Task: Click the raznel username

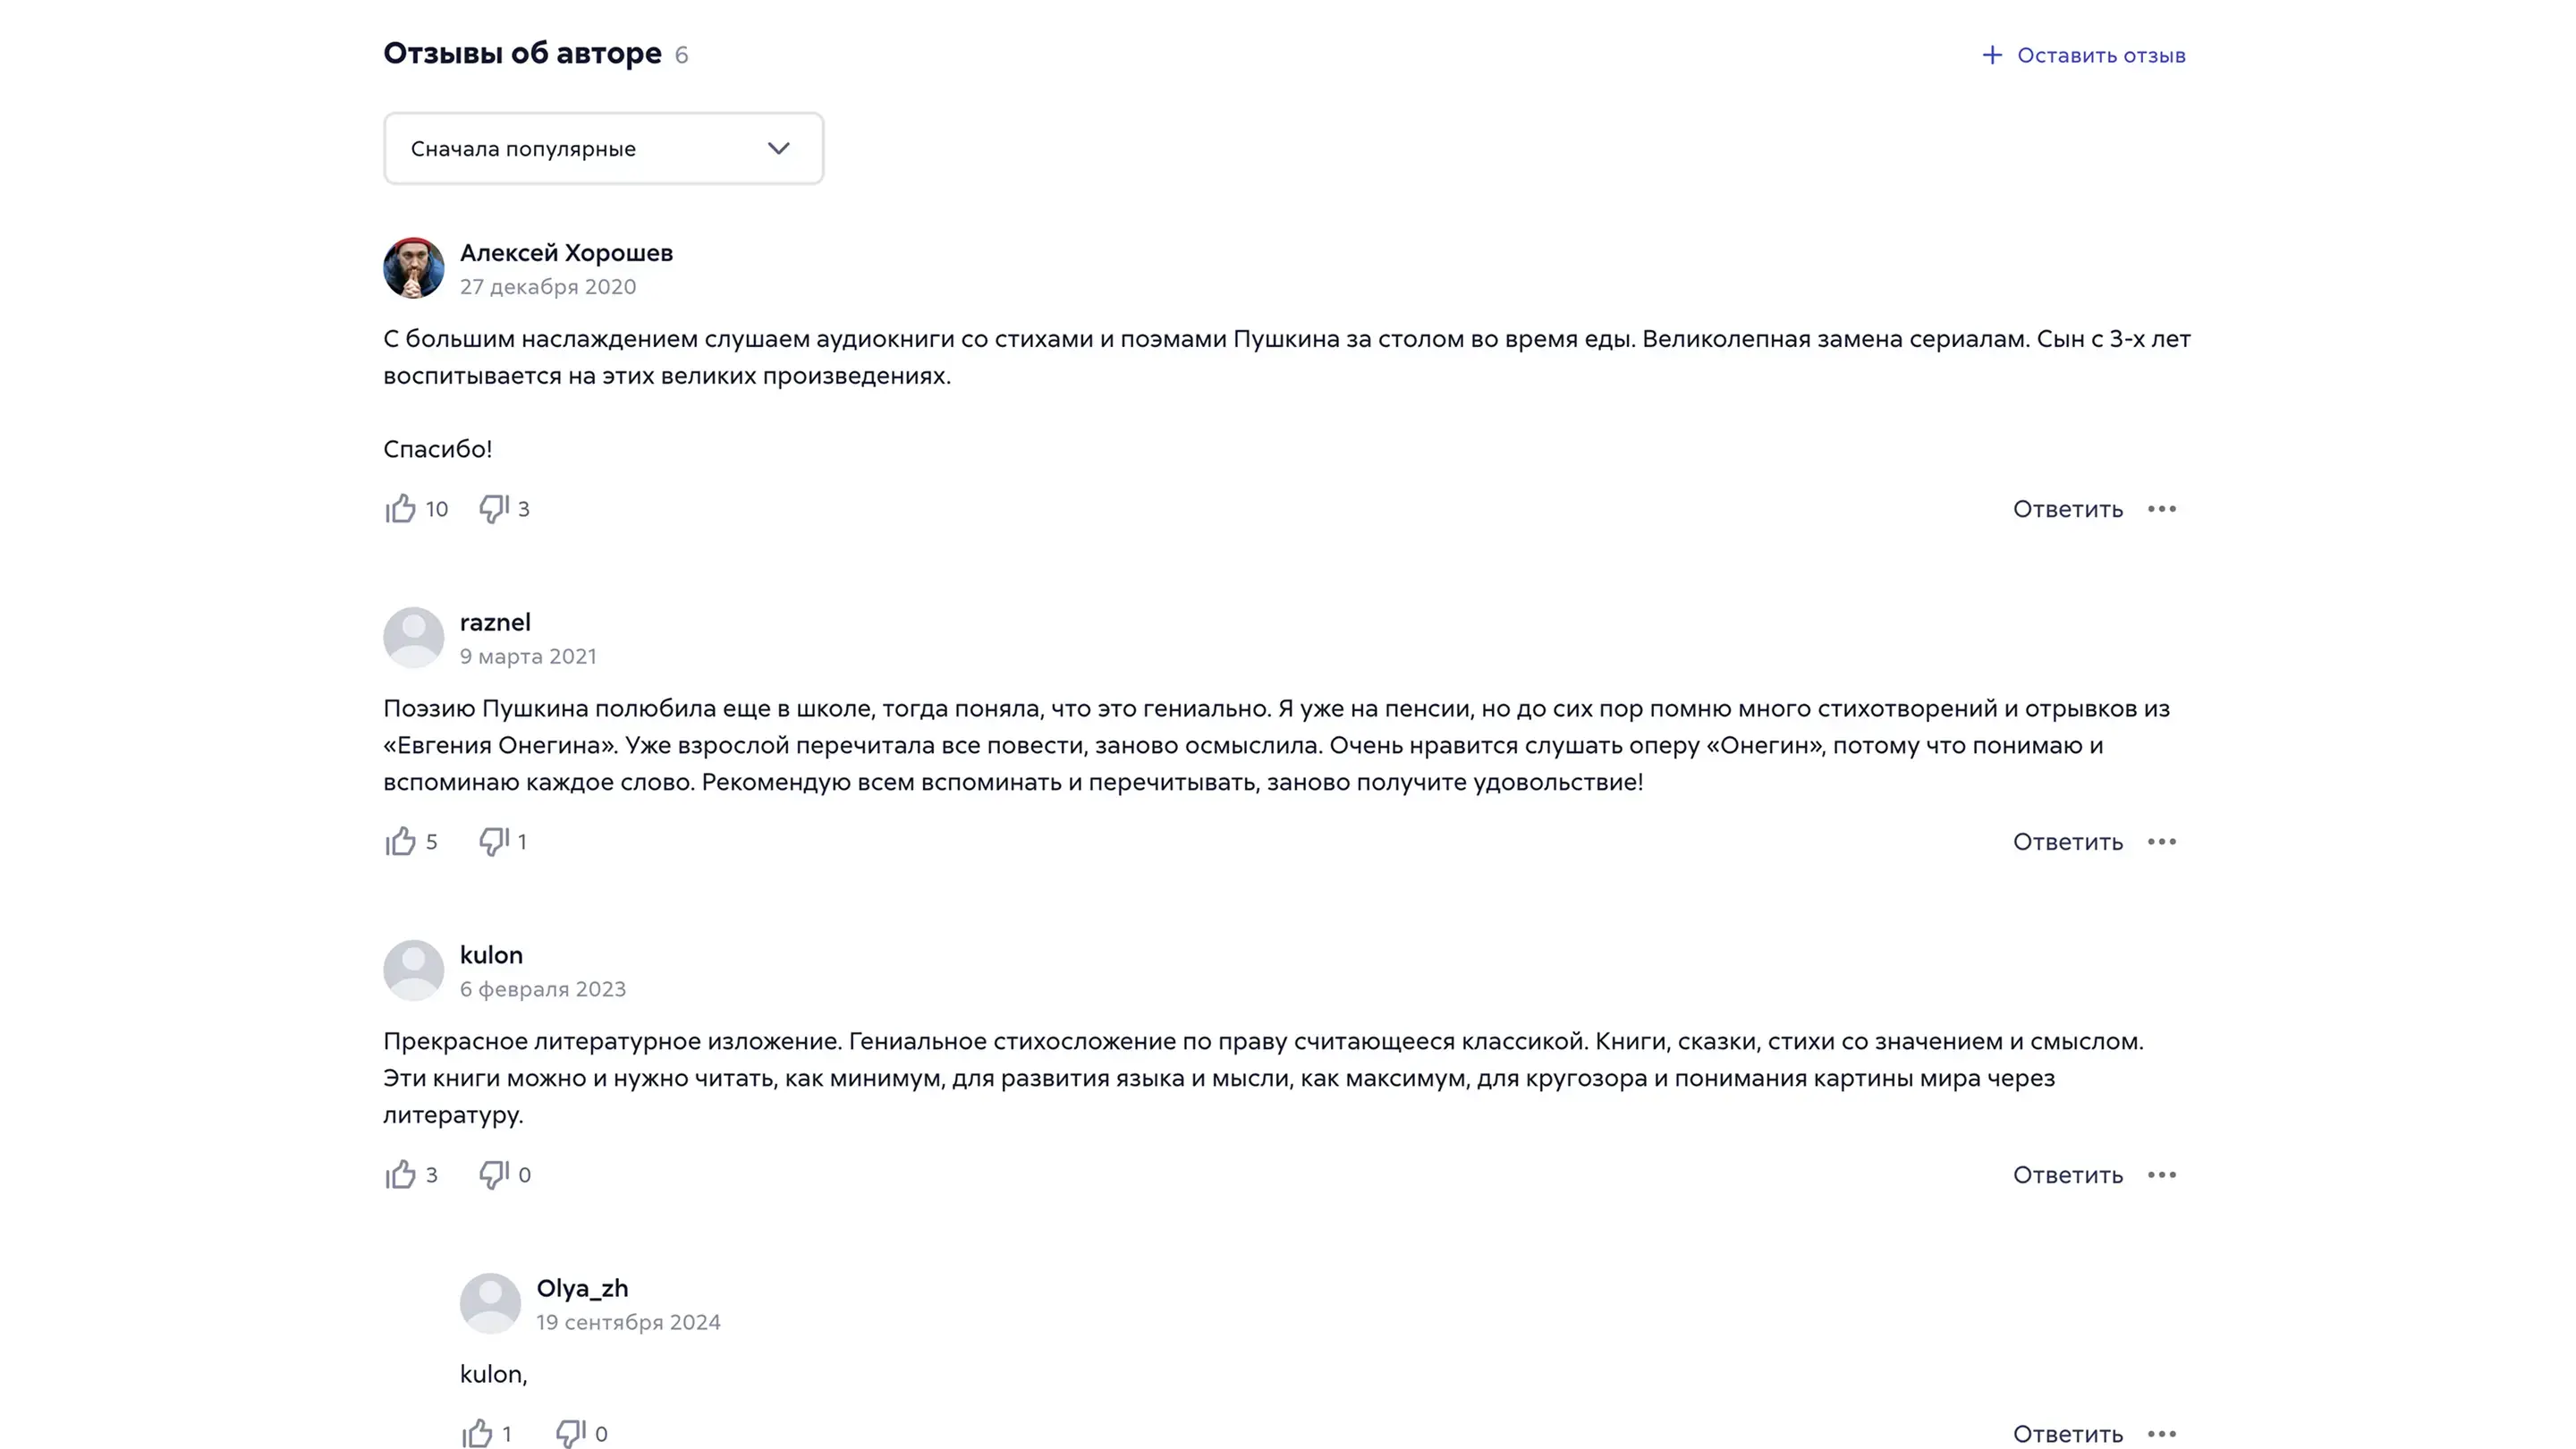Action: 495,622
